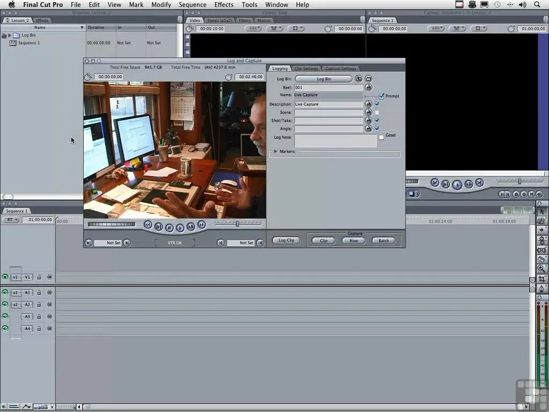This screenshot has width=549, height=412.
Task: Click the Name column sort arrow in Browser
Action: tap(82, 27)
